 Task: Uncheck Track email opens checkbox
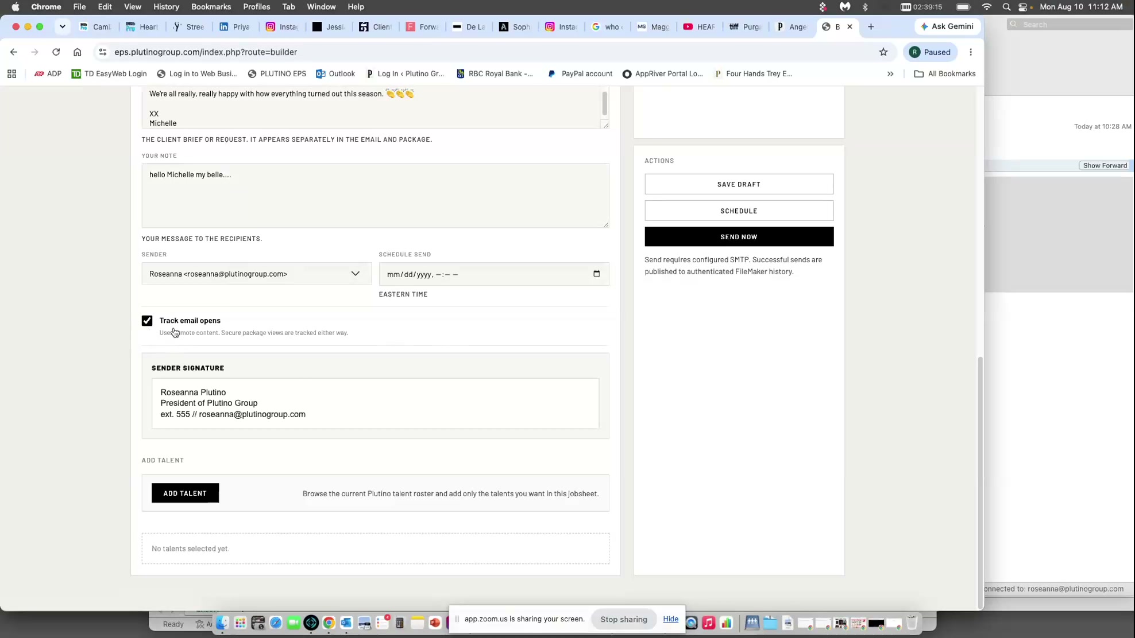click(x=147, y=321)
